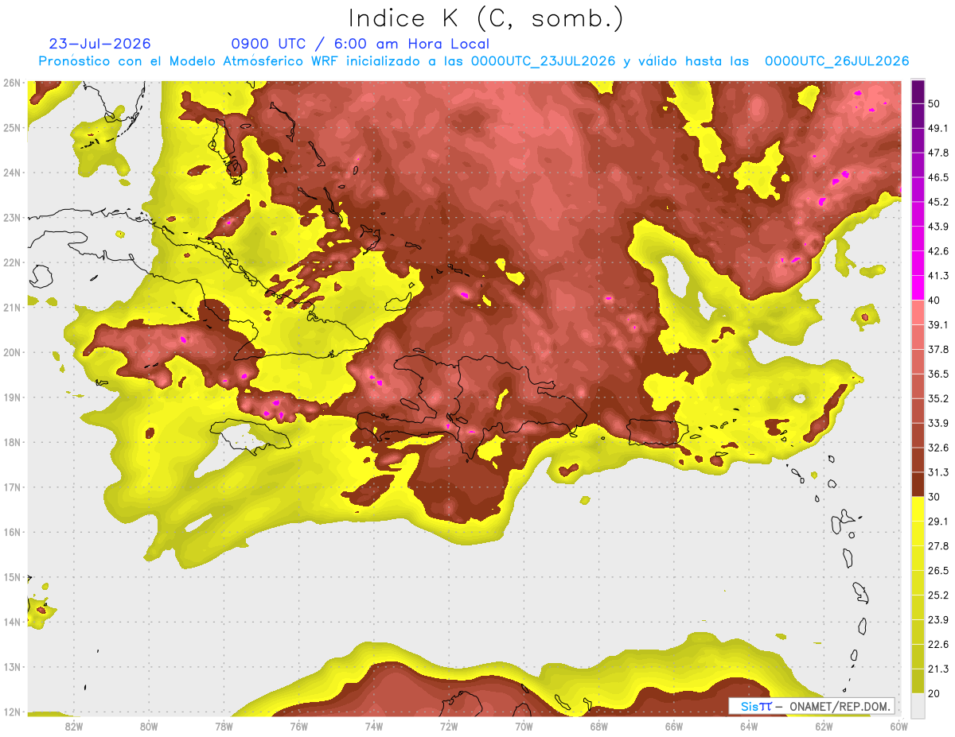Click the colorbar value "50"
955x737 pixels.
(x=936, y=103)
